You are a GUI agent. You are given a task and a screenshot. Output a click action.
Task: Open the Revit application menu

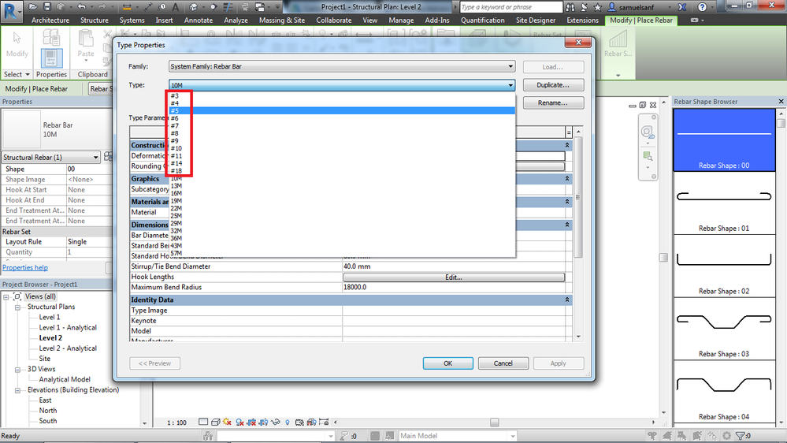pos(11,11)
